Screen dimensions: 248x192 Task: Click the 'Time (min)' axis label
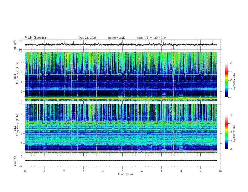(125, 174)
